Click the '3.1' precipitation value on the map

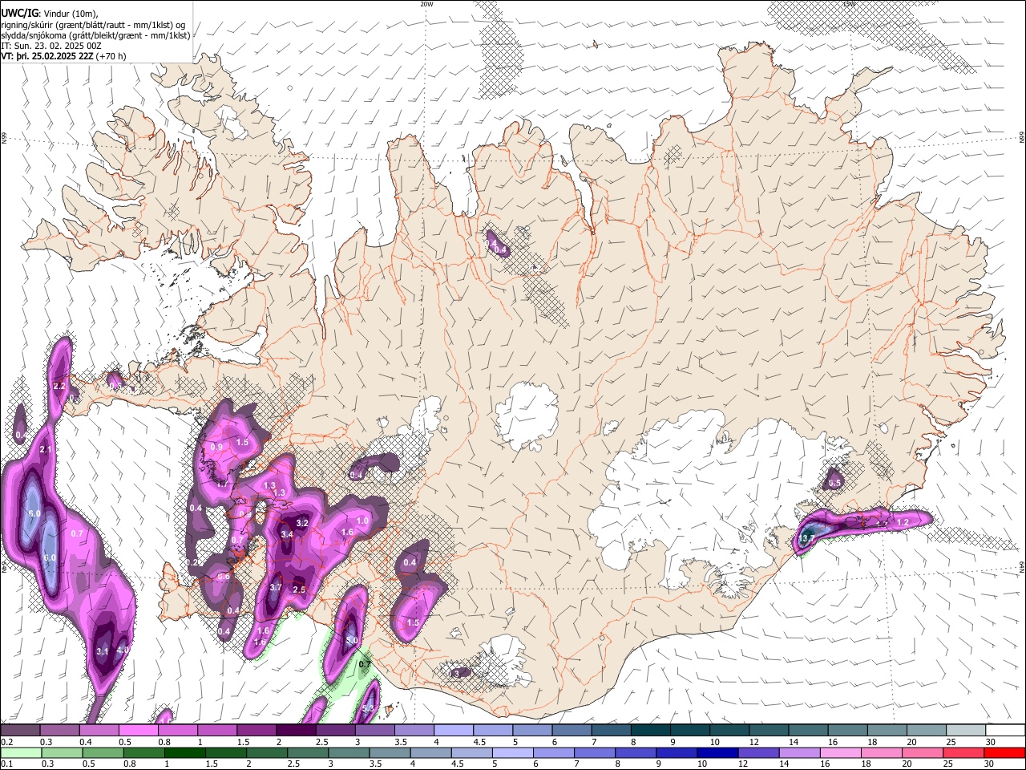pyautogui.click(x=102, y=651)
